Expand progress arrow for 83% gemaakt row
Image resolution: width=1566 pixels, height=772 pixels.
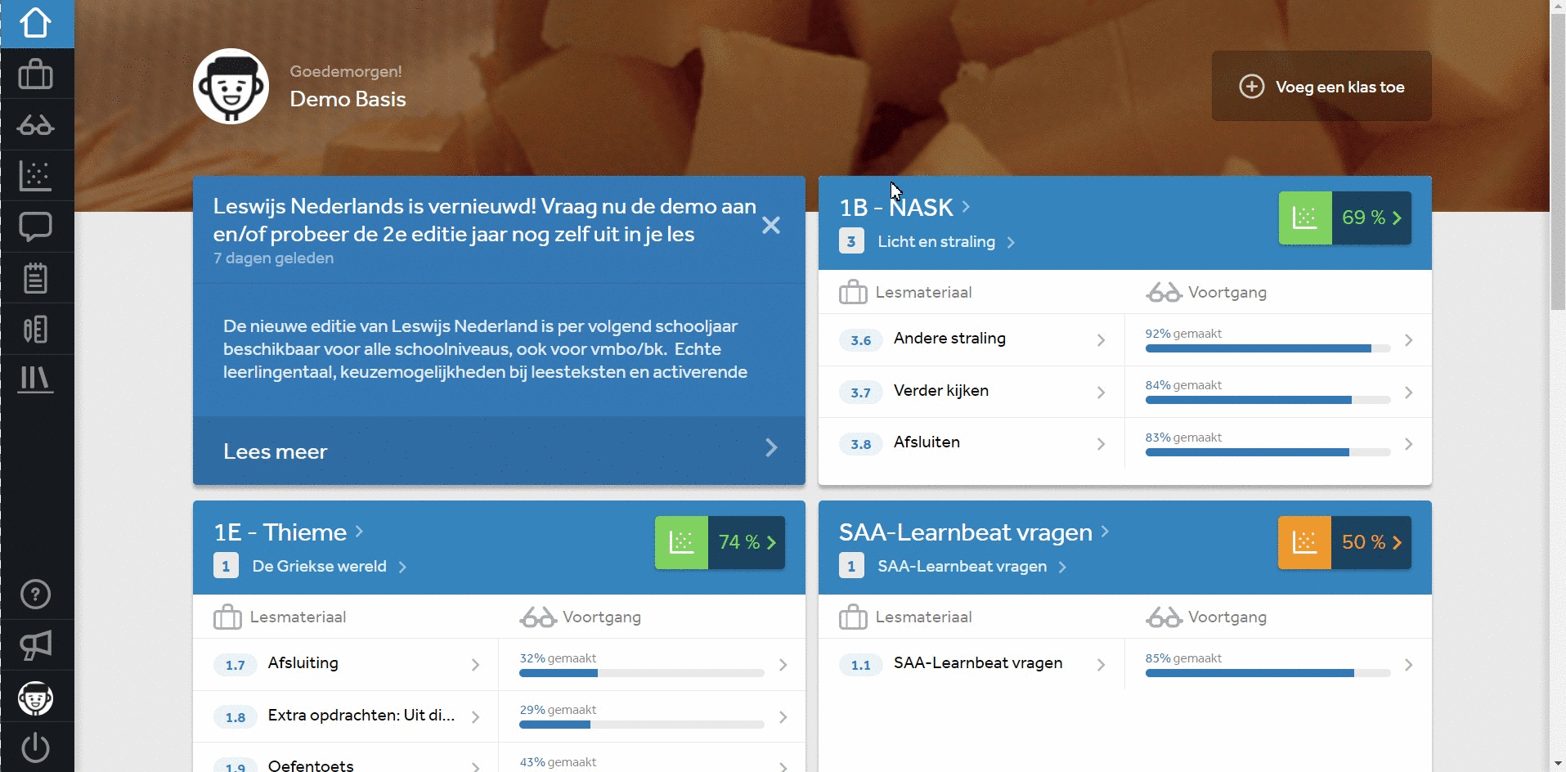1408,444
